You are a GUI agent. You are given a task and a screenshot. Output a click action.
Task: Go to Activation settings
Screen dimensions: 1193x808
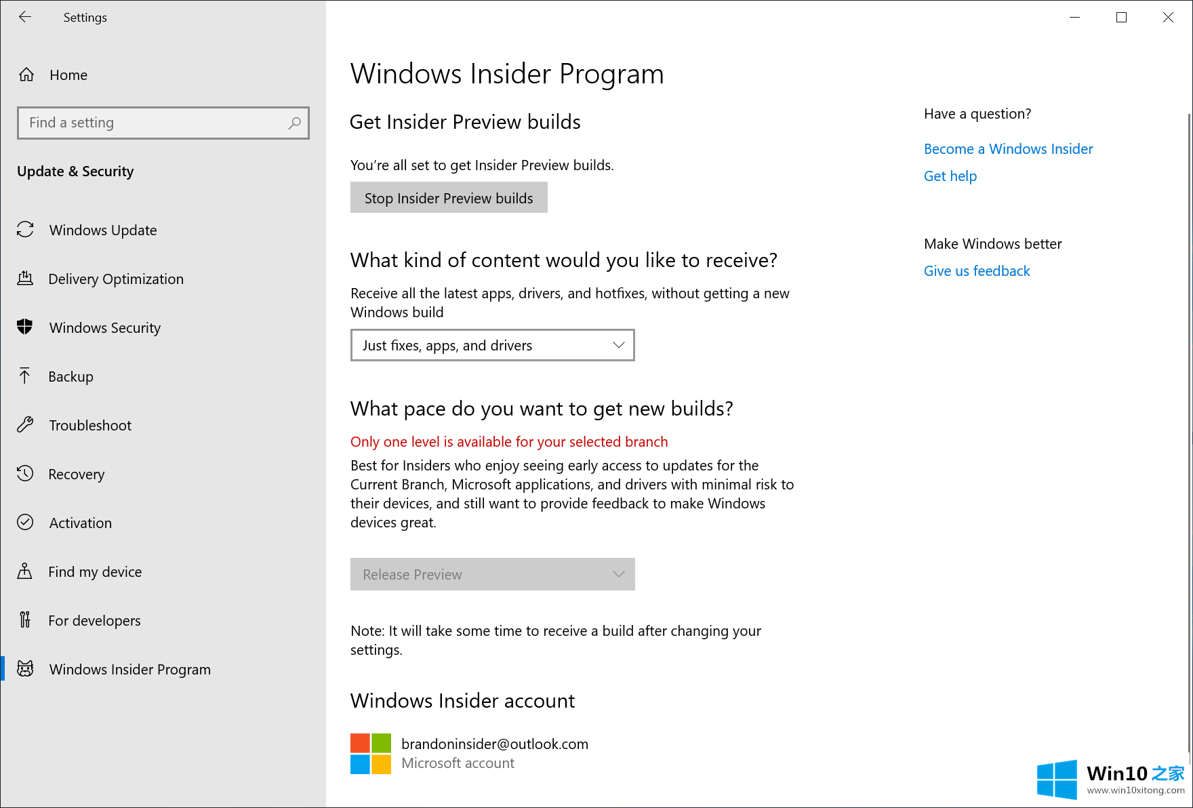click(x=163, y=523)
